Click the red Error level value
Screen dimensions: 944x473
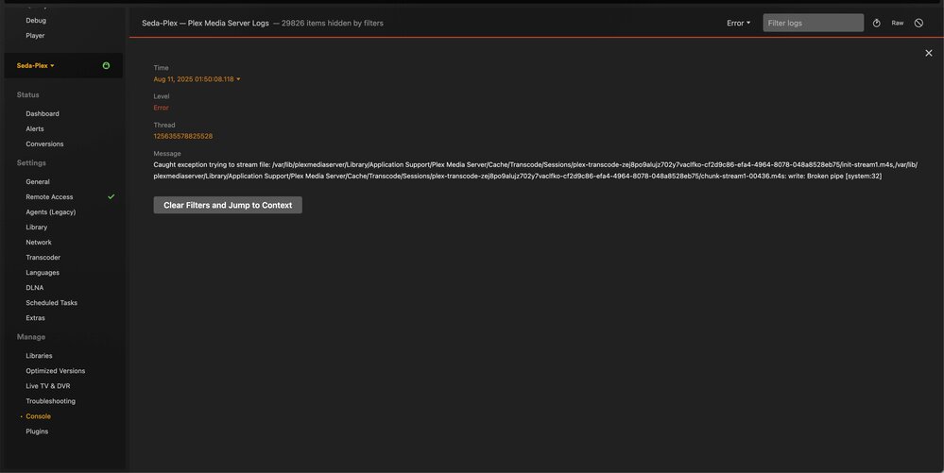pyautogui.click(x=161, y=108)
